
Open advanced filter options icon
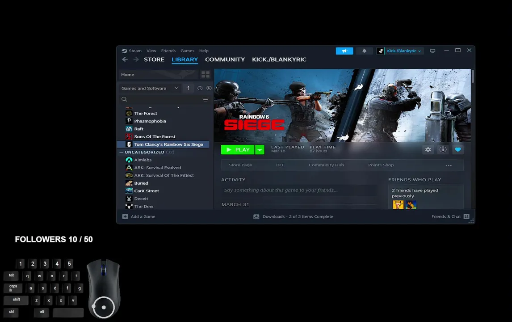pyautogui.click(x=206, y=99)
